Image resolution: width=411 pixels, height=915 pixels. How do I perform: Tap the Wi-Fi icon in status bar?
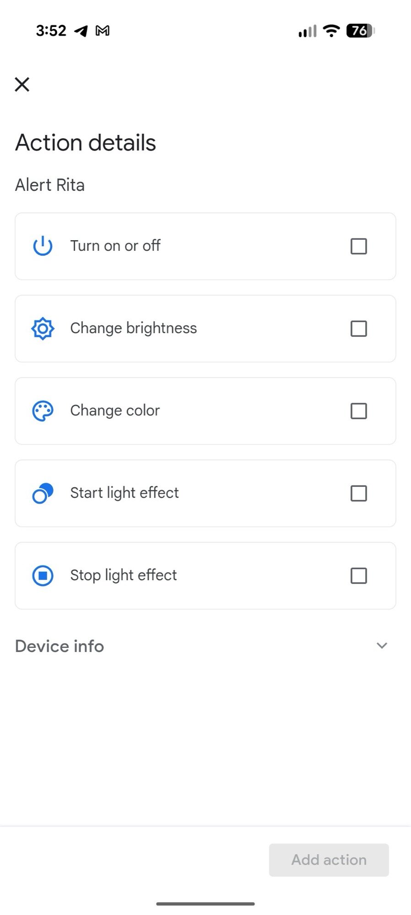click(331, 31)
